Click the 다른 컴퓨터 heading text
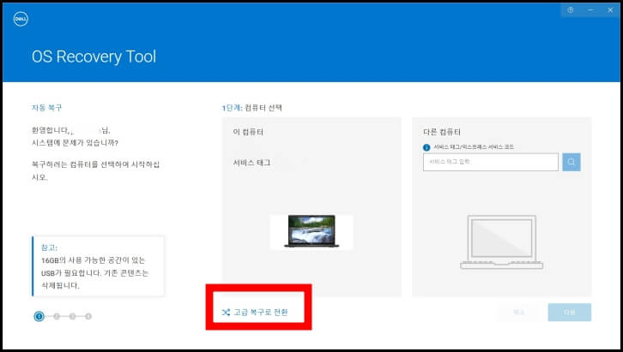The height and width of the screenshot is (352, 623). [442, 132]
